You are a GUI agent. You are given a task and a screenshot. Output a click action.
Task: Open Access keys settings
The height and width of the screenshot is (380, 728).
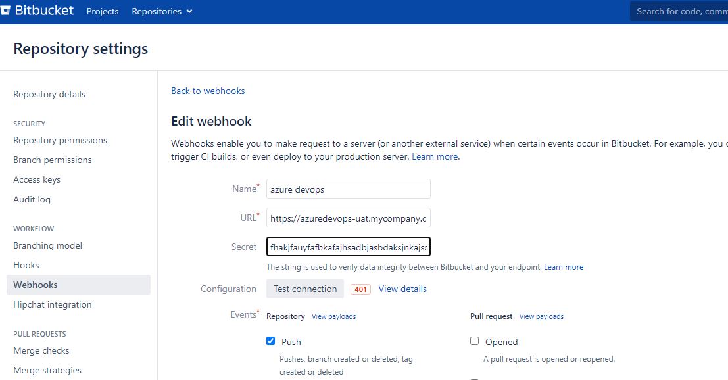(x=37, y=179)
